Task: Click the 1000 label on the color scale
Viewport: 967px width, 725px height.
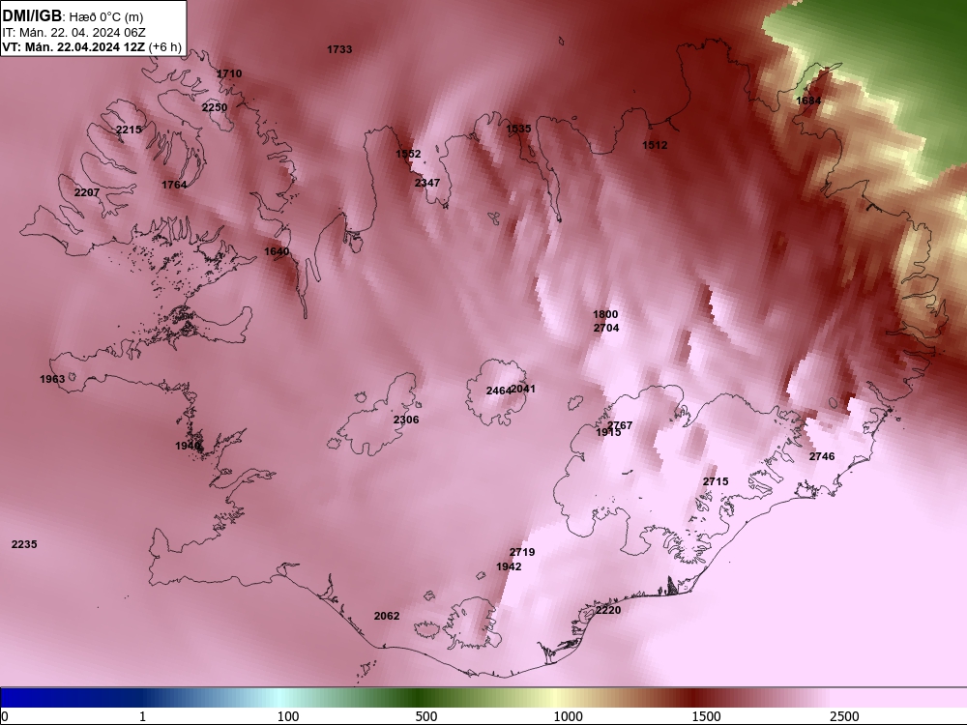Action: click(x=568, y=716)
